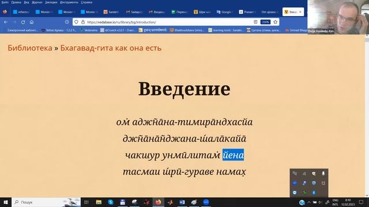Open the taskbar clock and date

348,202
